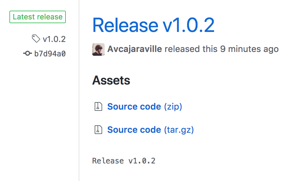Select the archive icon beside Source code (tar.gz)
304x181 pixels.
pyautogui.click(x=98, y=129)
